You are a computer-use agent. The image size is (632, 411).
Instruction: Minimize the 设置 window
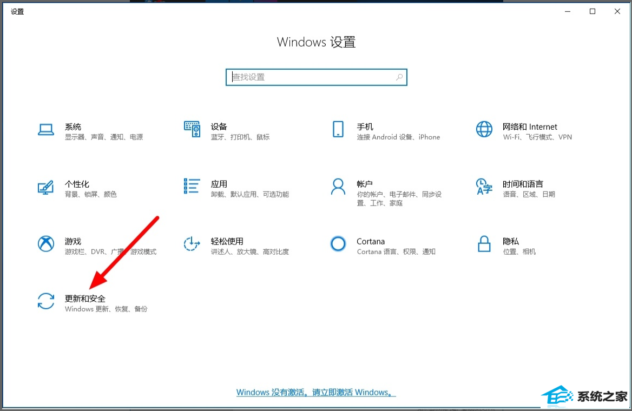click(x=568, y=11)
